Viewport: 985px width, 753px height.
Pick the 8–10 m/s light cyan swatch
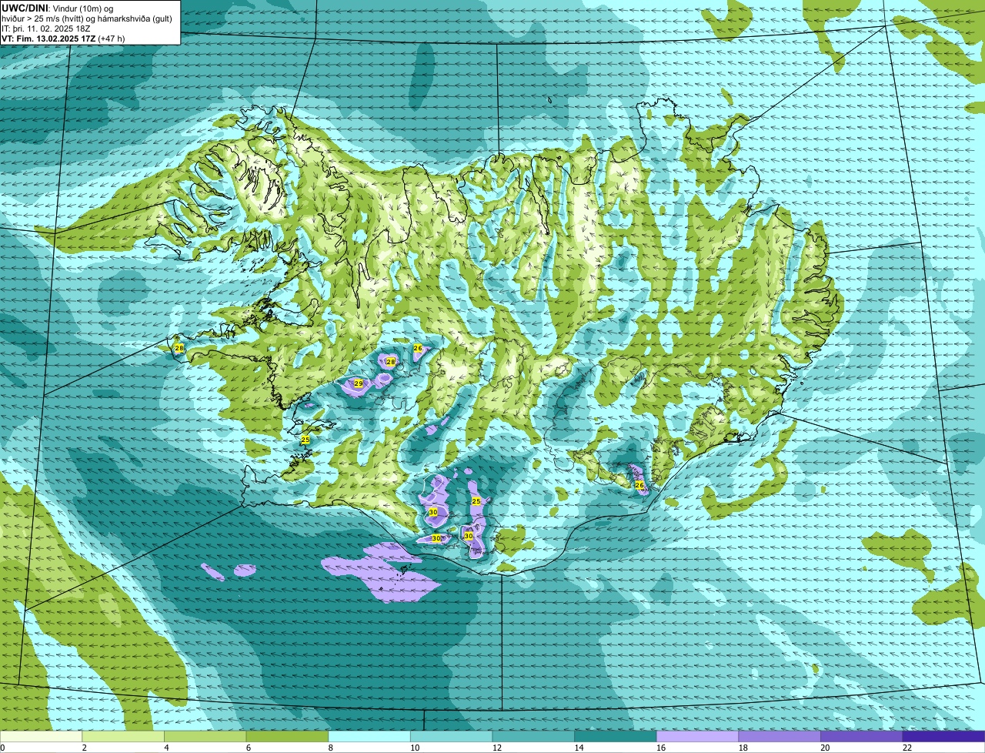tap(369, 736)
